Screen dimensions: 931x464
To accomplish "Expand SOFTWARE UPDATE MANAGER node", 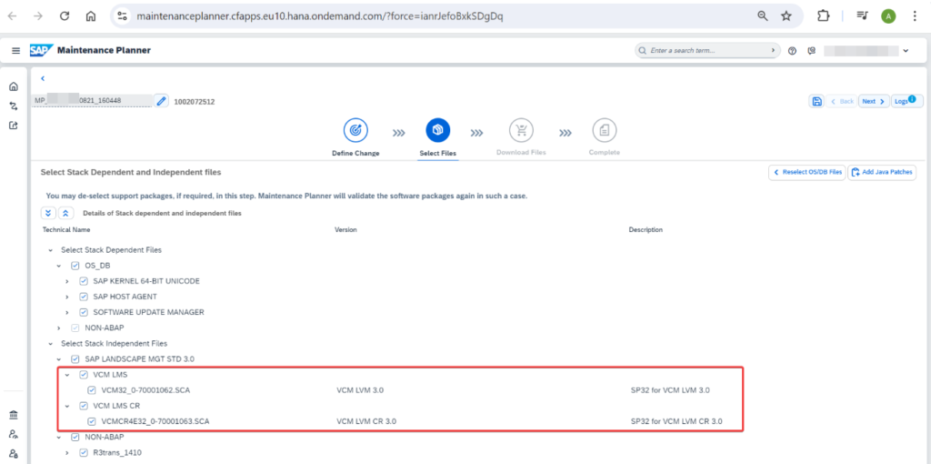I will click(x=67, y=312).
